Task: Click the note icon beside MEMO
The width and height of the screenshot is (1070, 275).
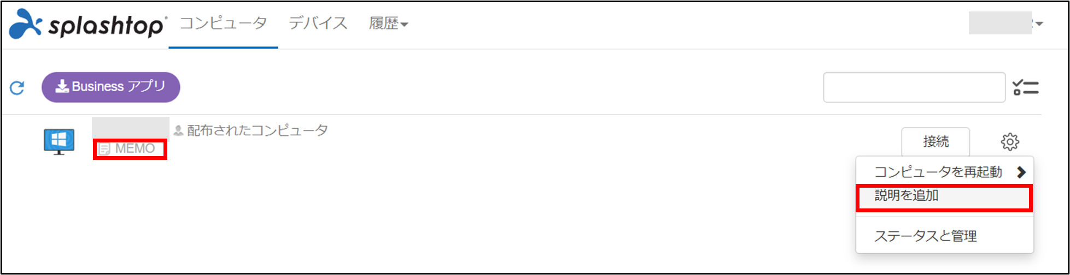Action: tap(104, 149)
